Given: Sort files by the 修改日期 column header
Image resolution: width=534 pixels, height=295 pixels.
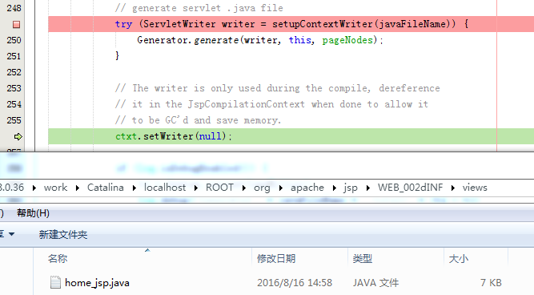Looking at the screenshot, I should tap(276, 258).
